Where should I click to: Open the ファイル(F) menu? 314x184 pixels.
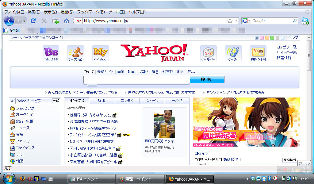[x=14, y=12]
